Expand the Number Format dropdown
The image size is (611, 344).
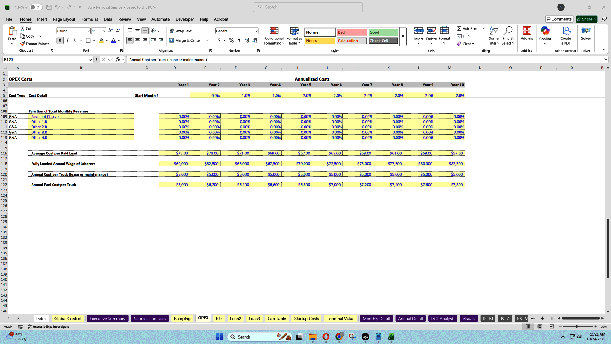point(256,31)
